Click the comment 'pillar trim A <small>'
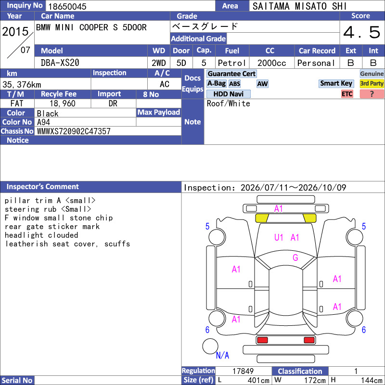 50,201
